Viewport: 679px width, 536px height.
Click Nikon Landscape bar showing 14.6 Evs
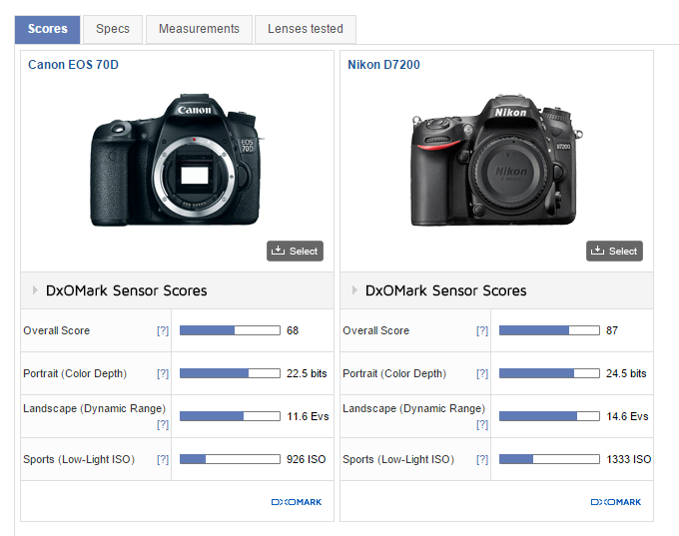[549, 416]
